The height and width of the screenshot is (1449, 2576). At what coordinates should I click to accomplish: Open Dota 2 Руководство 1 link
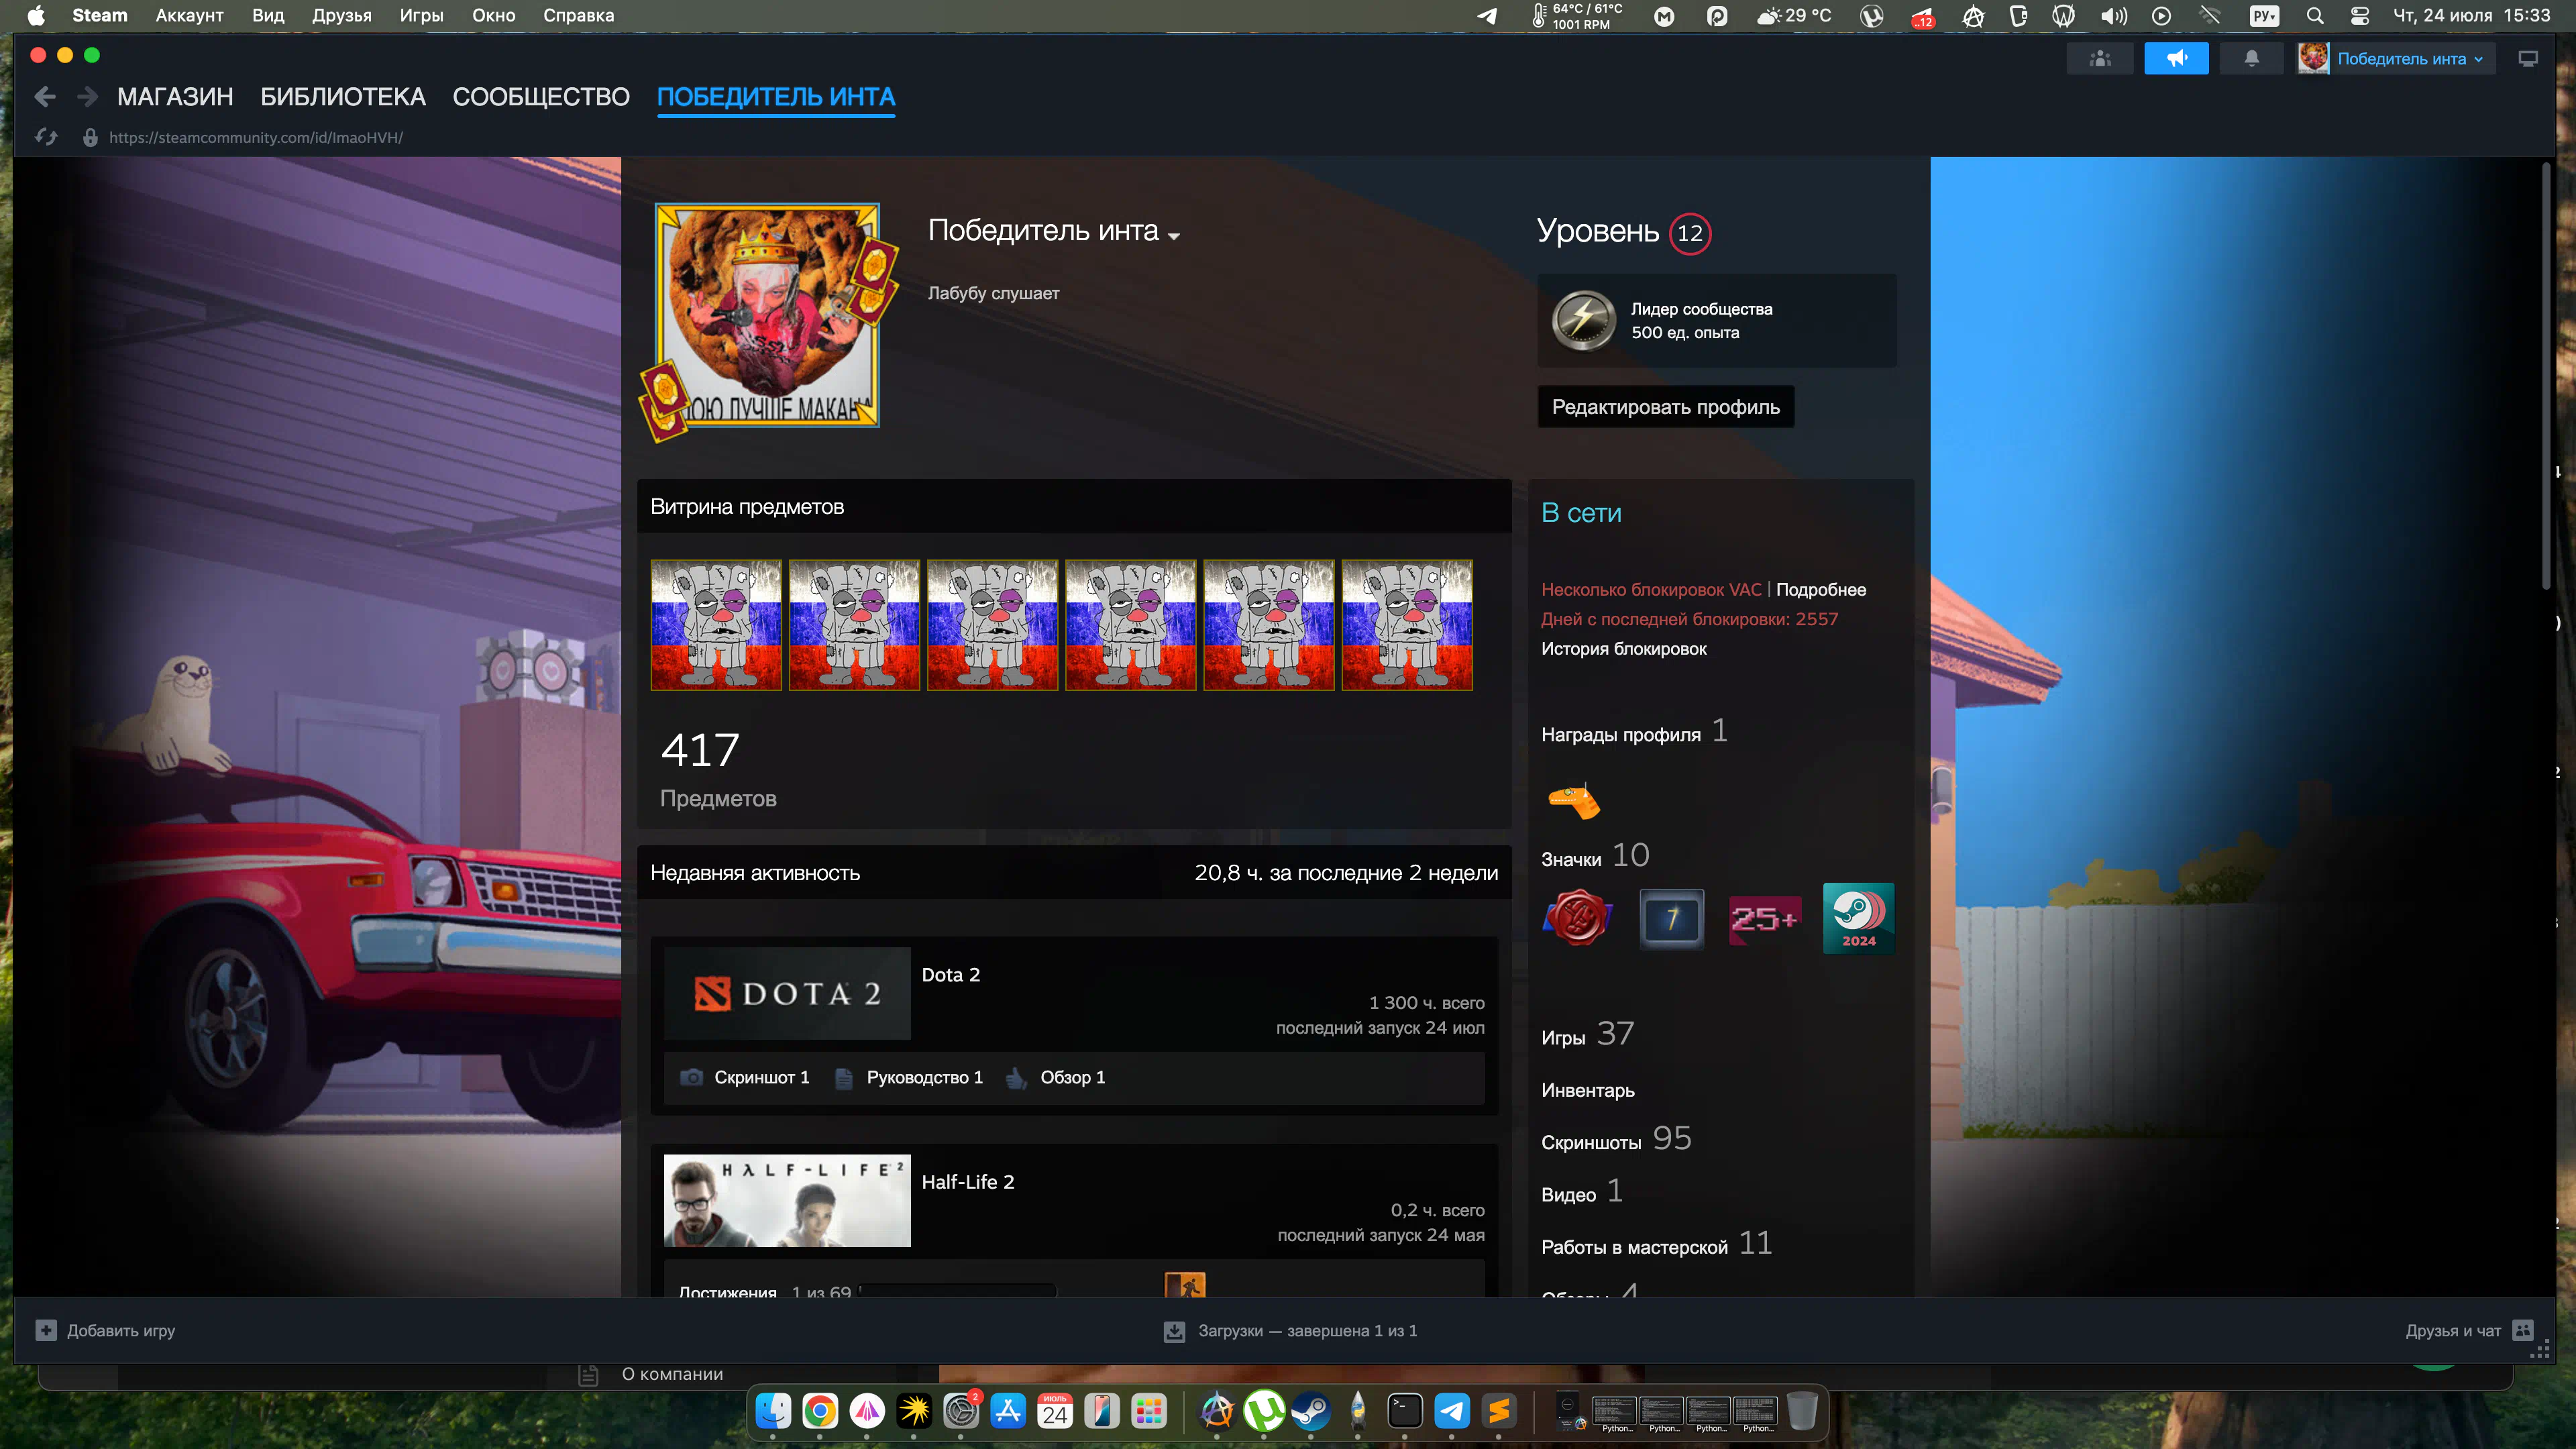(924, 1077)
